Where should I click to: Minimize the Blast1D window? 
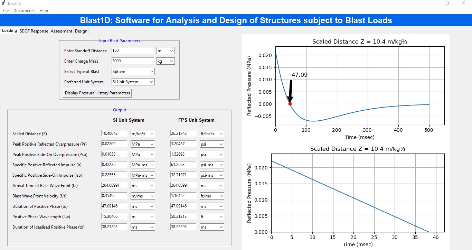point(432,3)
